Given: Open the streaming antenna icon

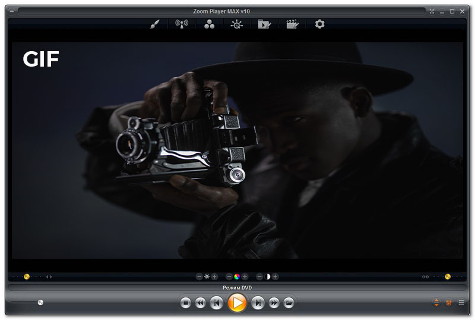Looking at the screenshot, I should click(182, 24).
